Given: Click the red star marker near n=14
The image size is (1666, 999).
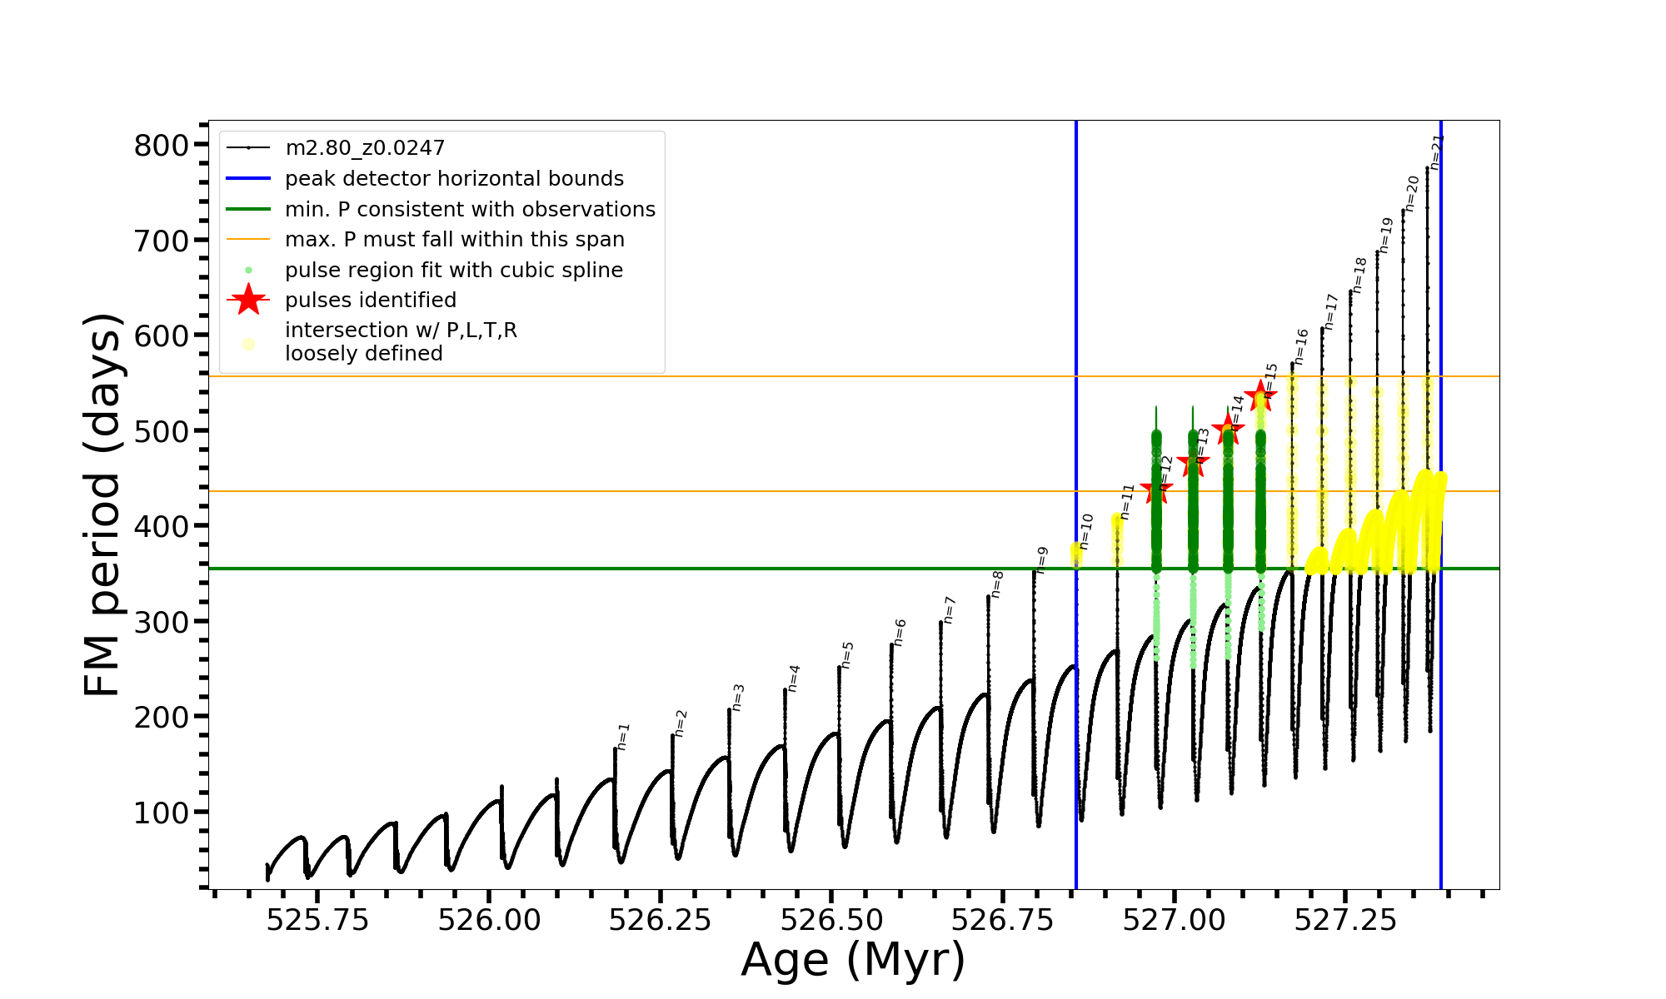Looking at the screenshot, I should [1228, 430].
